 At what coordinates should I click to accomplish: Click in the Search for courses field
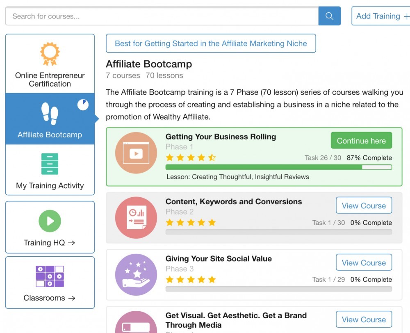click(162, 16)
